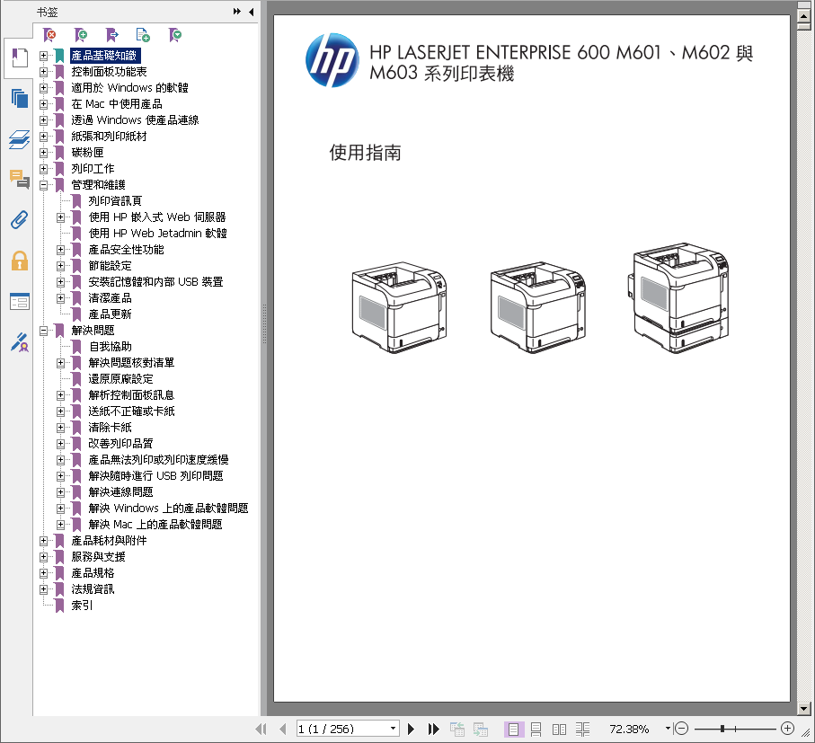Open the 在 Mac 中使用產品 bookmark
This screenshot has height=743, width=815.
point(117,104)
